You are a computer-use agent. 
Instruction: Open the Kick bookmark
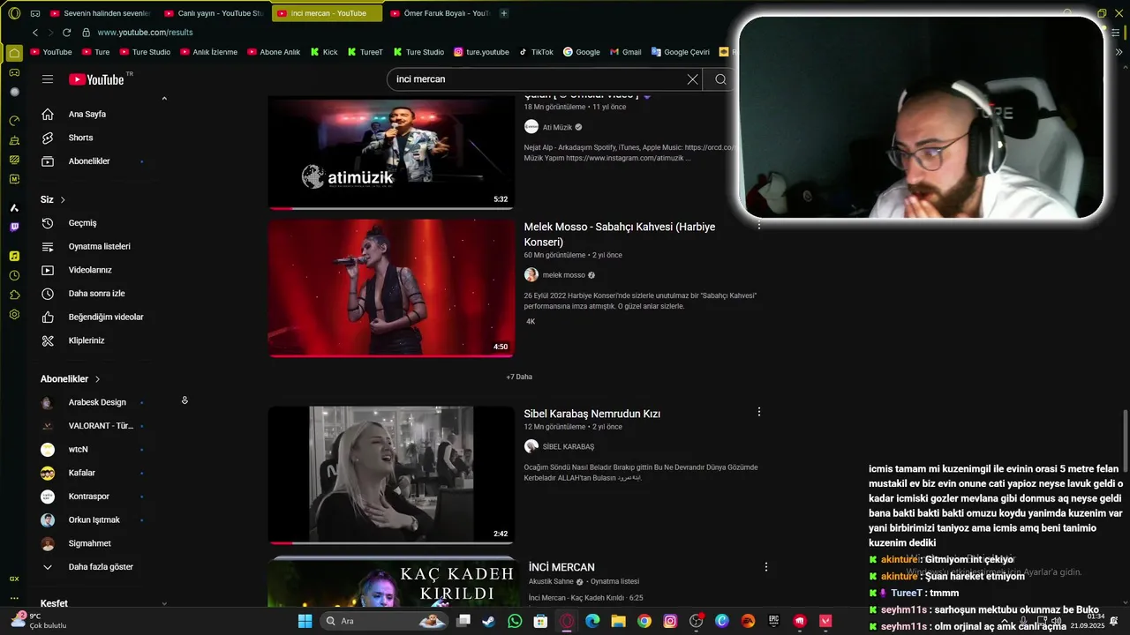click(324, 52)
